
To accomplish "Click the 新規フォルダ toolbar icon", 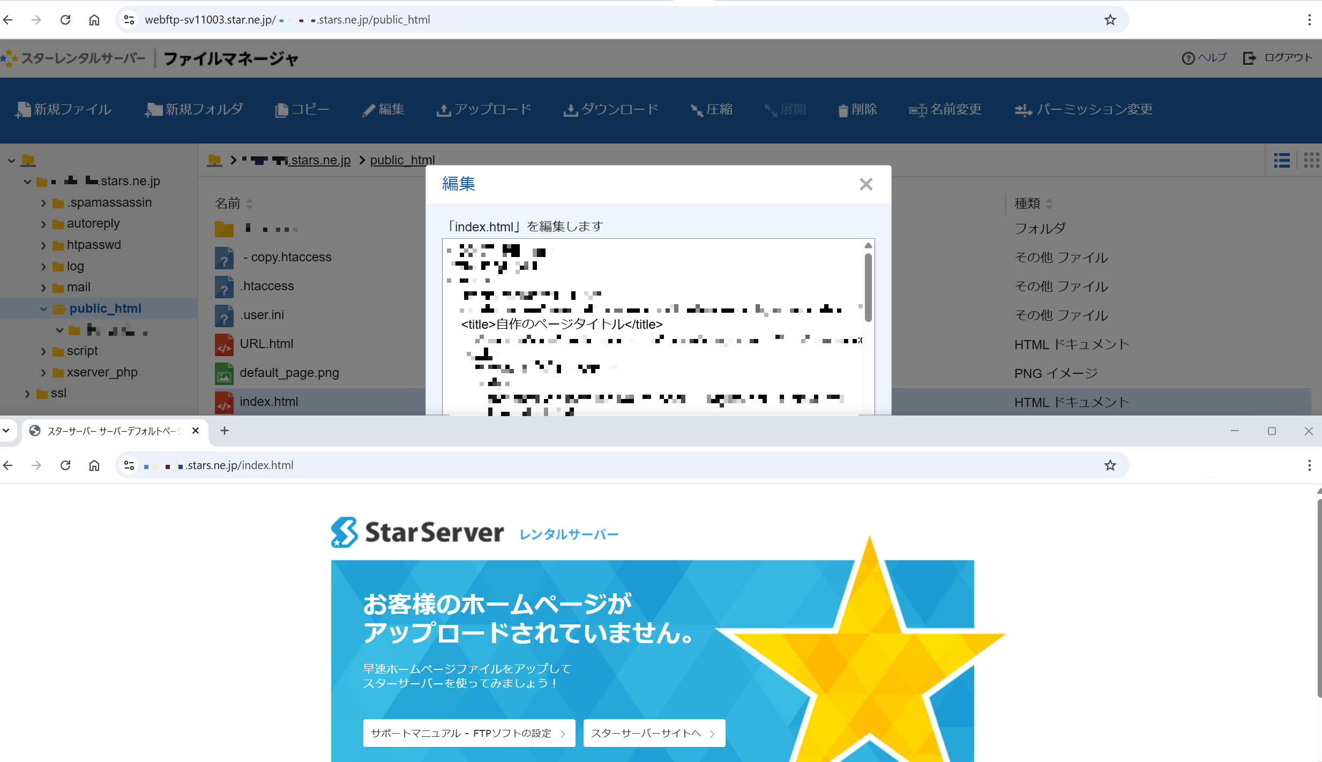I will pos(154,110).
